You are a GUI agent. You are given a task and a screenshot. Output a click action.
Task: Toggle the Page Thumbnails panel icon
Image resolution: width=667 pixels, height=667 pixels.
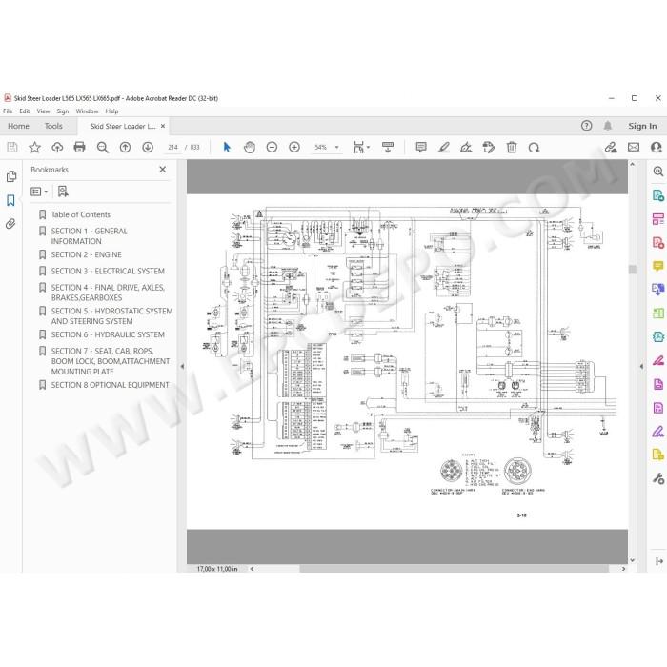[11, 176]
